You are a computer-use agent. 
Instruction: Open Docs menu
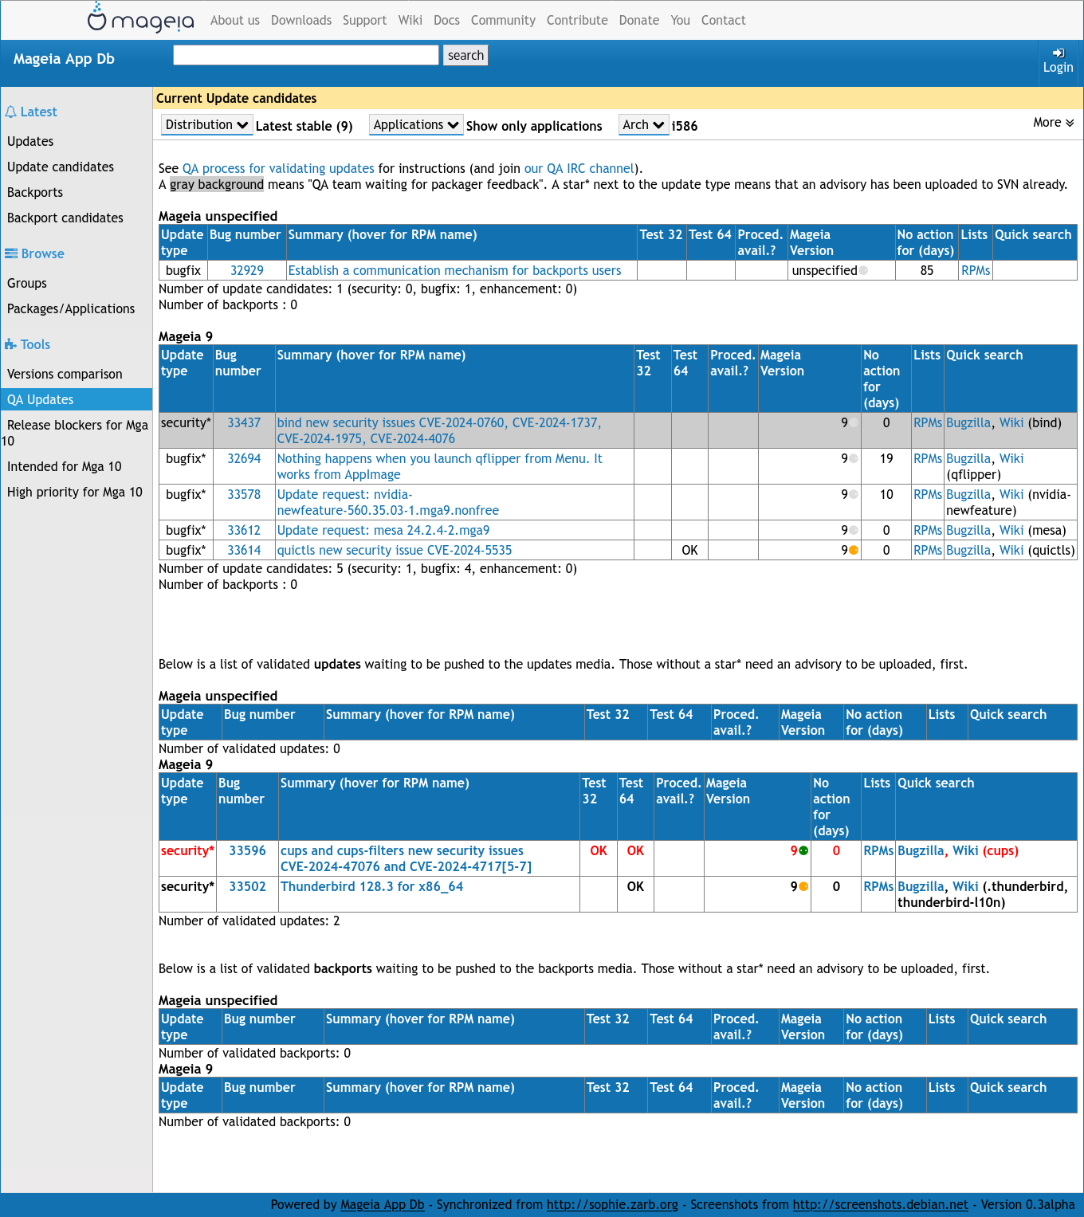click(x=446, y=21)
